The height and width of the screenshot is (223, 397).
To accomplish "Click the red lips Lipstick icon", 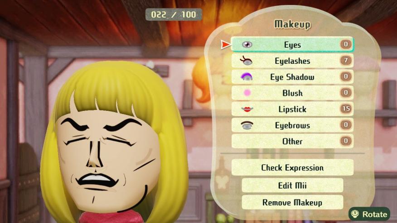I will [247, 109].
